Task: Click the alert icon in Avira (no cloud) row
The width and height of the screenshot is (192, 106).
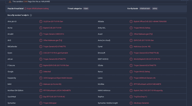Action: (131, 40)
